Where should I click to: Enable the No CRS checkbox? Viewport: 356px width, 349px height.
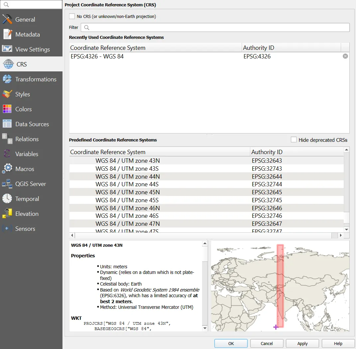72,16
